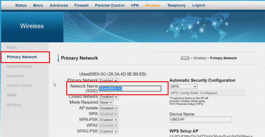Open the Basic menu tab

click(38, 5)
